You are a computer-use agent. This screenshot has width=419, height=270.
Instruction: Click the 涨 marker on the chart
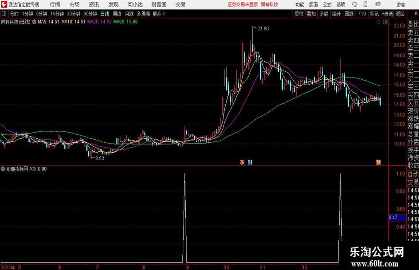pos(242,162)
